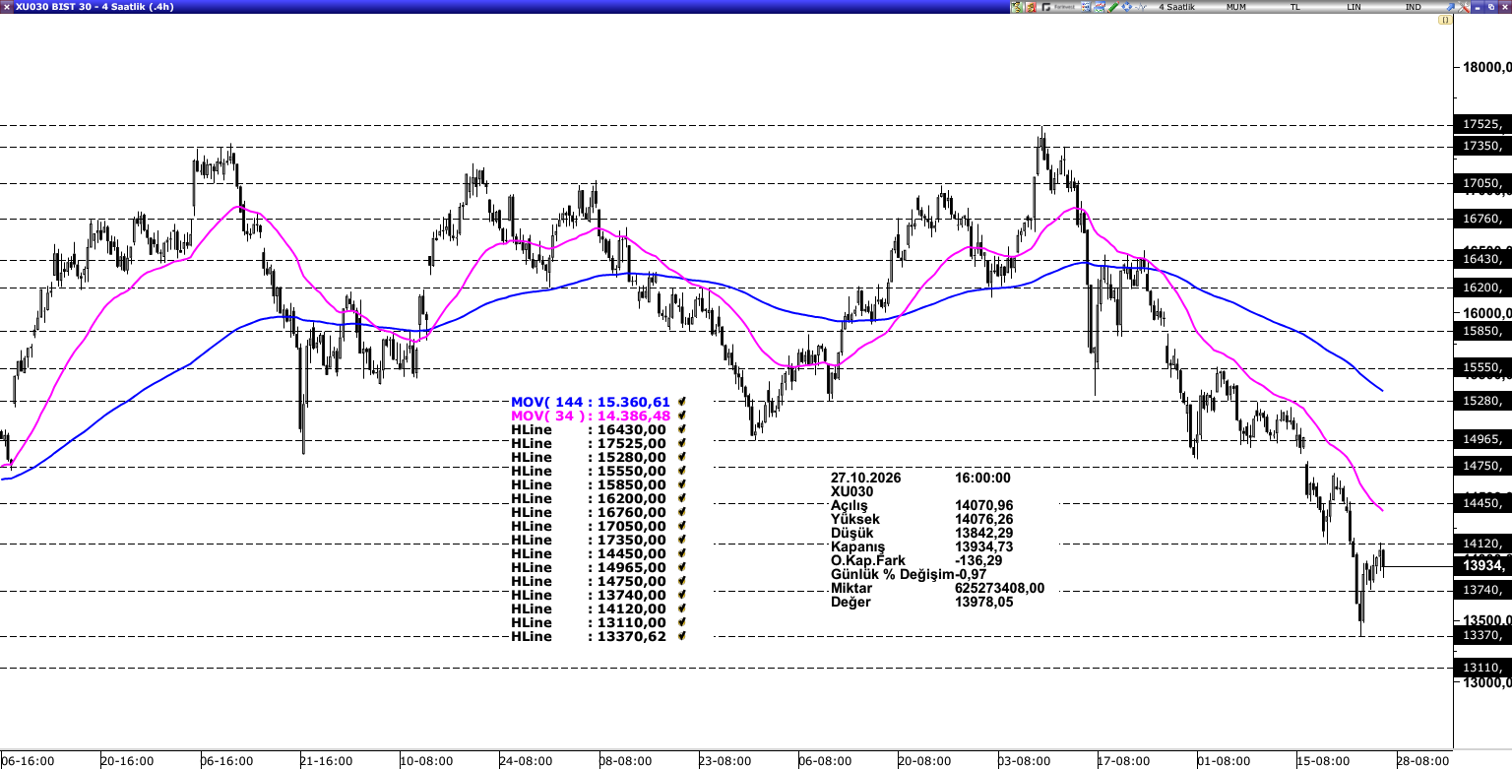Viewport: 1512px width, 769px height.
Task: Click the 03-08:00 time axis label
Action: pyautogui.click(x=1025, y=761)
